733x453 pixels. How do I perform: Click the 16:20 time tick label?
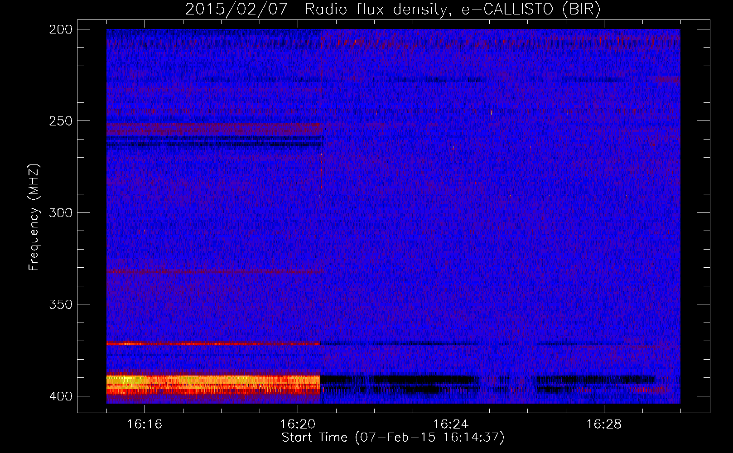coord(298,424)
